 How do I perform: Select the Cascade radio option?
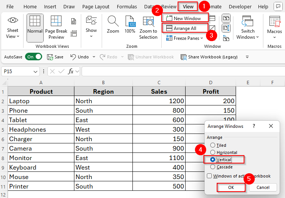(213, 167)
